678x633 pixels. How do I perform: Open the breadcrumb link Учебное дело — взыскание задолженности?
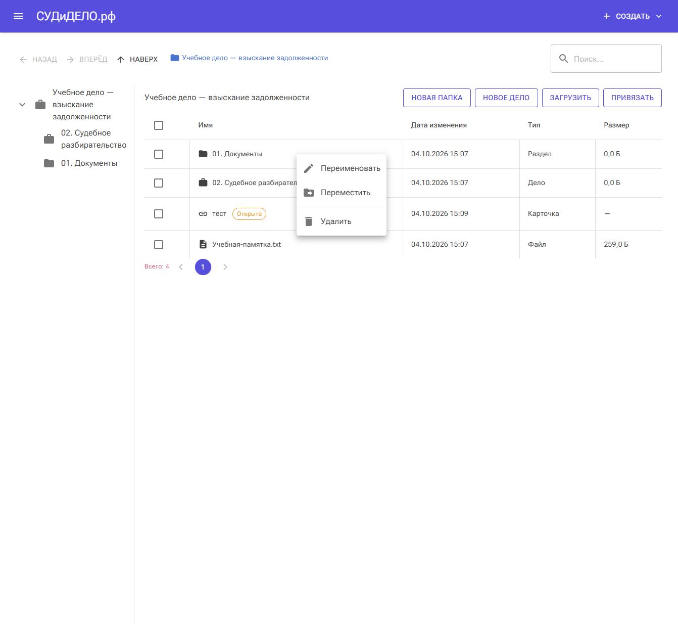255,58
